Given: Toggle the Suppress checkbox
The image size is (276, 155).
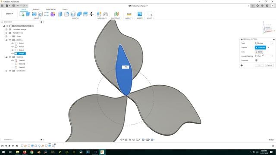Looking at the screenshot, I should [257, 60].
